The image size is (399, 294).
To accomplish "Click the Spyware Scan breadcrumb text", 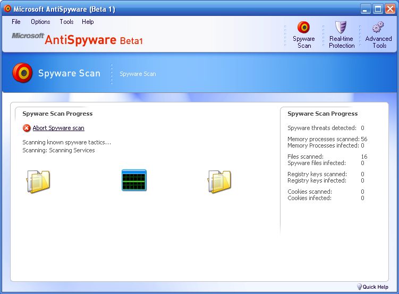I will click(x=138, y=74).
